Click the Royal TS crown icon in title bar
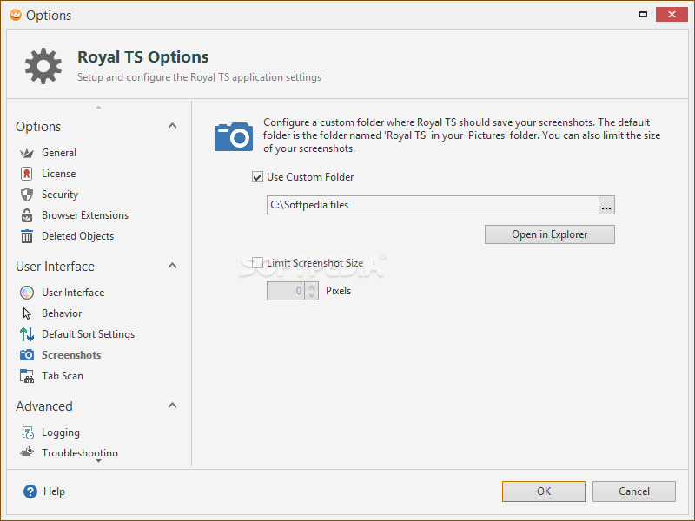695x521 pixels. [15, 15]
